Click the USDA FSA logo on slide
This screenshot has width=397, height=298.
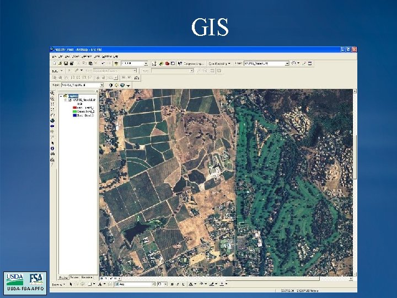pyautogui.click(x=25, y=283)
